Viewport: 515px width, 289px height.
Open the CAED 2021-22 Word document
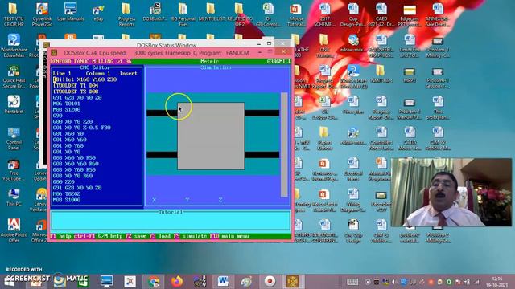pyautogui.click(x=381, y=14)
